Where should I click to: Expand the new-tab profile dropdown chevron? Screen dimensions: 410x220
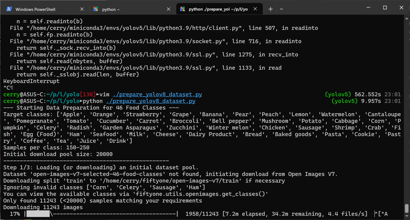coord(281,9)
